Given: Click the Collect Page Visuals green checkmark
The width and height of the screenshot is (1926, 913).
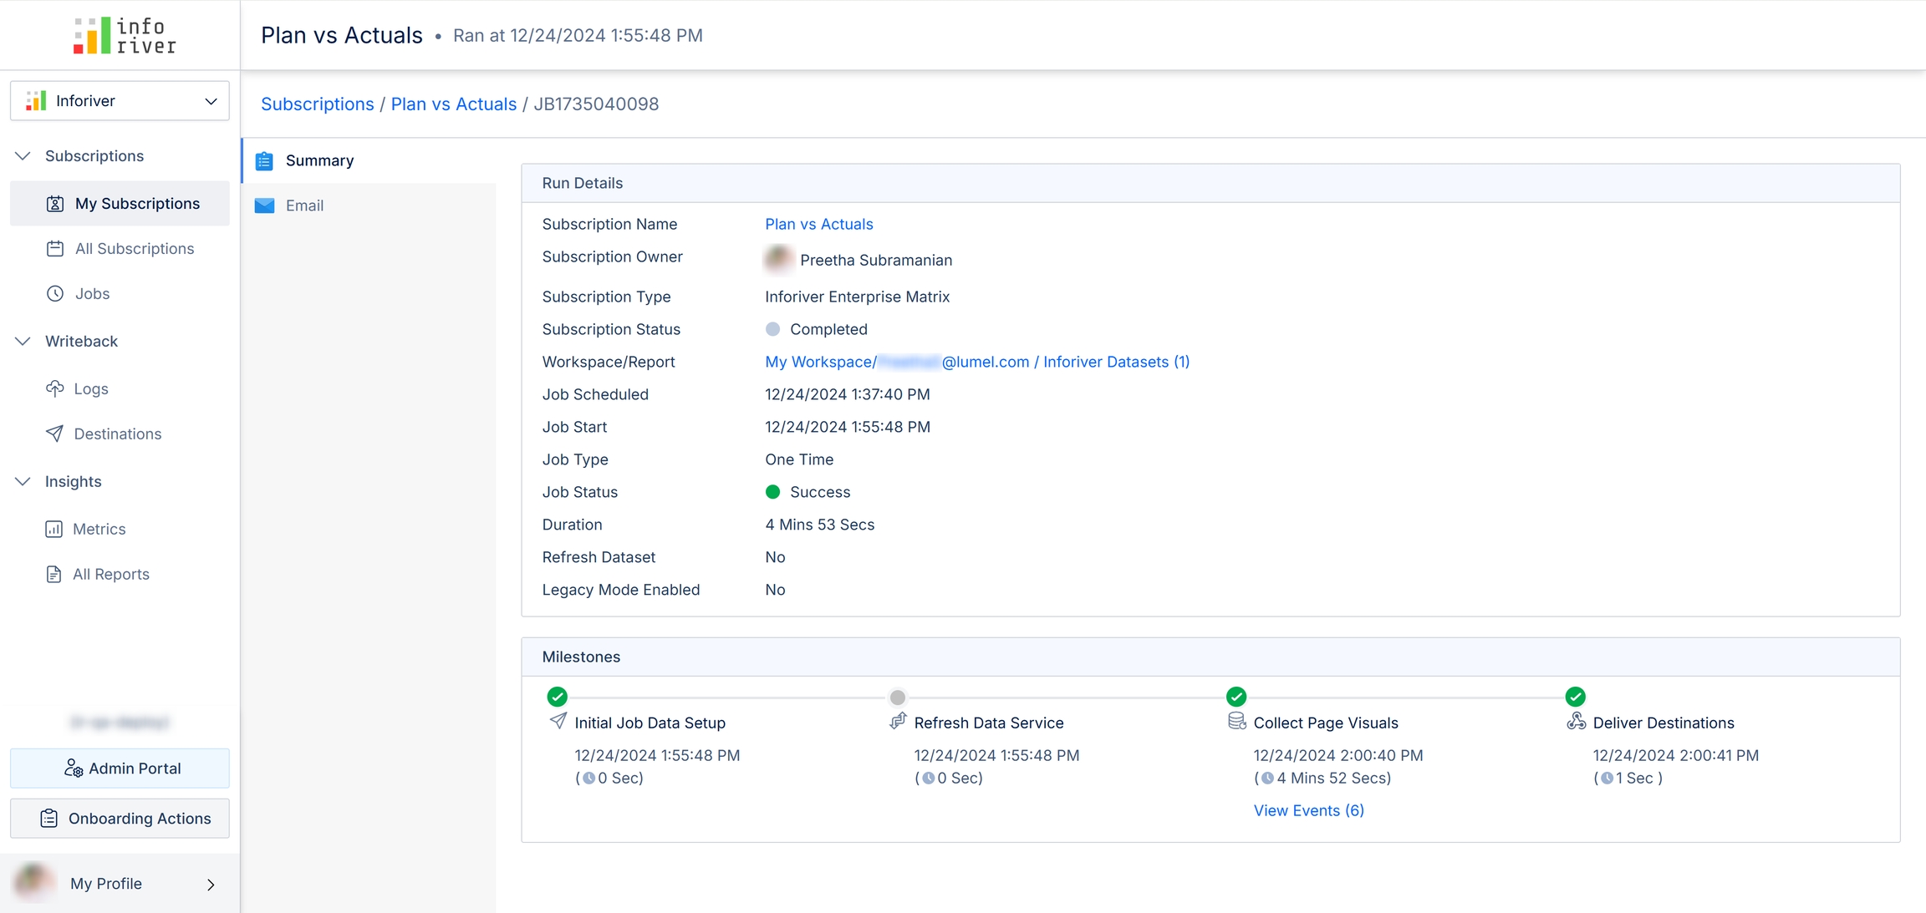Looking at the screenshot, I should pos(1236,697).
